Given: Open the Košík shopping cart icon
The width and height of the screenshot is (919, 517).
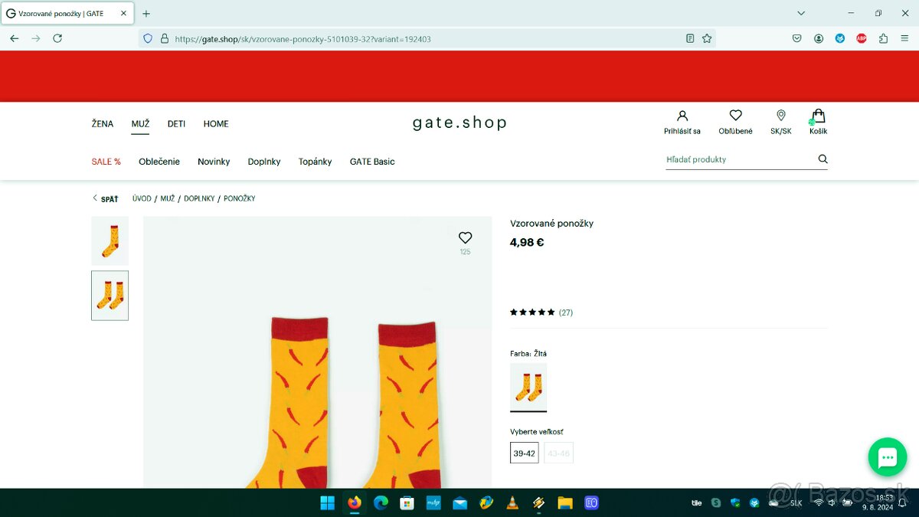Looking at the screenshot, I should point(818,116).
